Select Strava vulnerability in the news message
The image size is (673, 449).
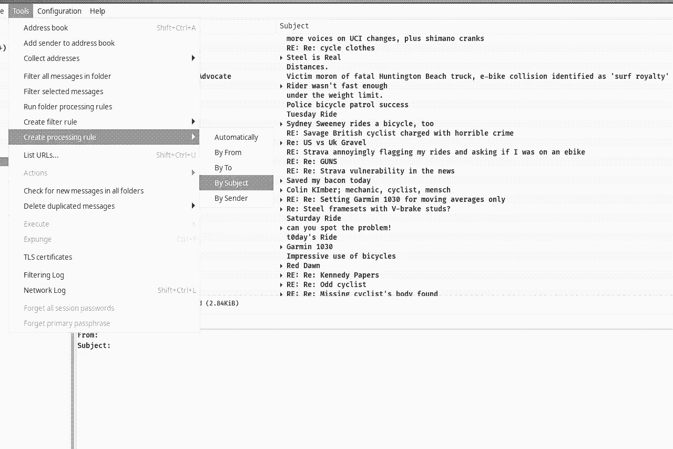click(x=371, y=171)
